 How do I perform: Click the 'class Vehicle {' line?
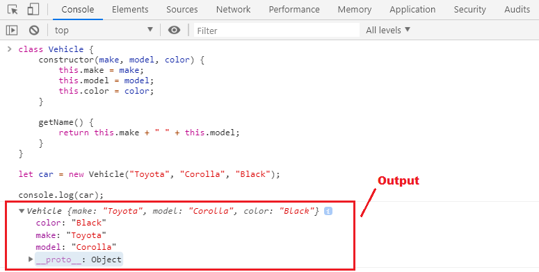pyautogui.click(x=56, y=49)
